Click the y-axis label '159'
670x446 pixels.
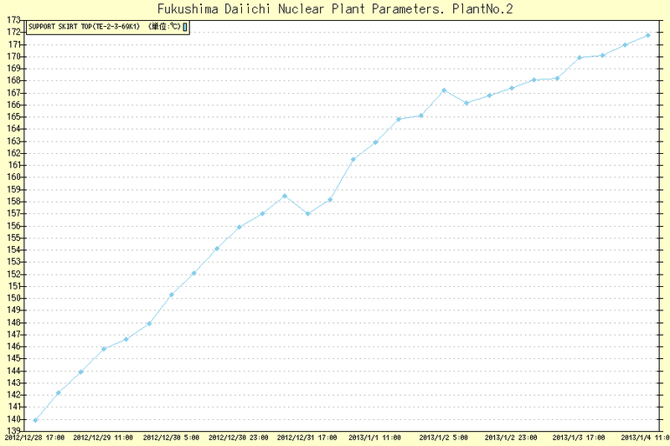point(13,189)
